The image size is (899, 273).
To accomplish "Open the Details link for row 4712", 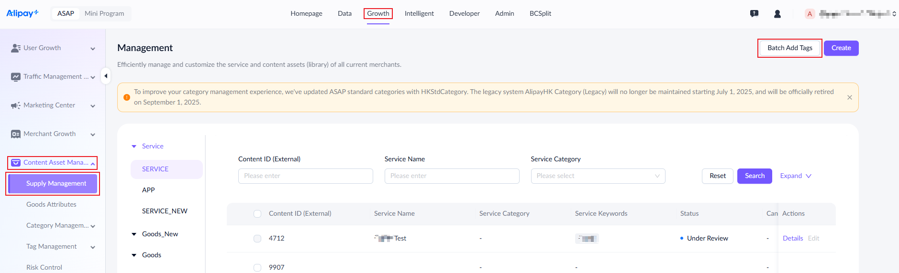I will [793, 238].
